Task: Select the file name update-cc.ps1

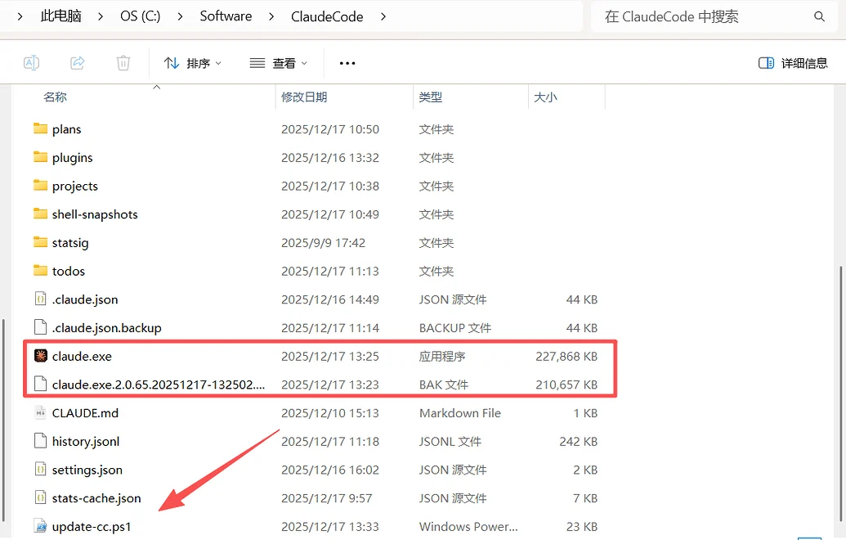Action: pyautogui.click(x=92, y=527)
